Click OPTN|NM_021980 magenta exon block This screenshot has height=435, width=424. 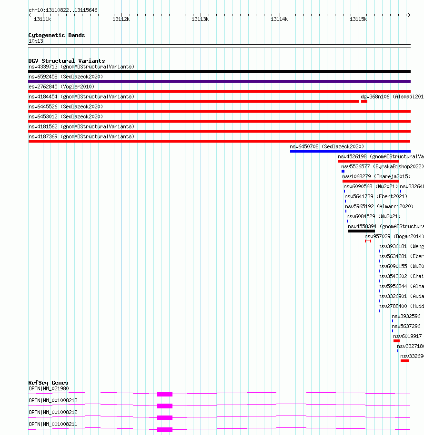pyautogui.click(x=164, y=394)
